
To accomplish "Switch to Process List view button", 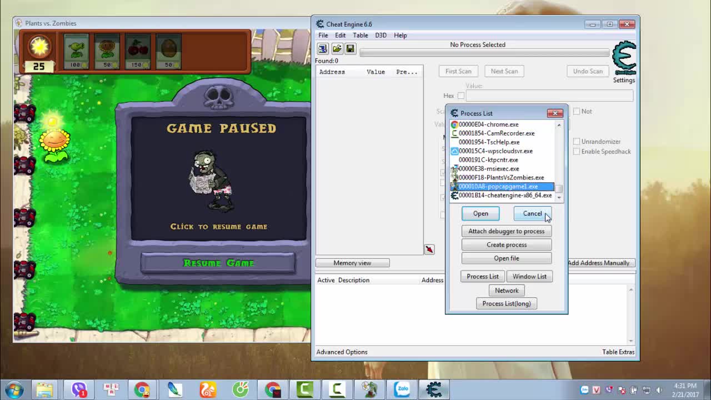I will point(483,277).
